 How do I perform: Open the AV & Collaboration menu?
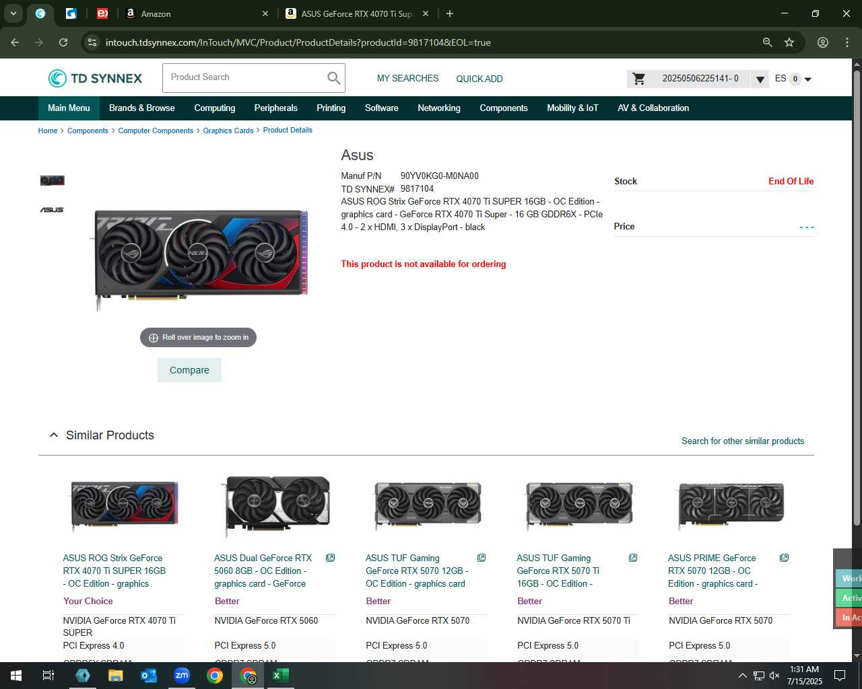[x=653, y=108]
